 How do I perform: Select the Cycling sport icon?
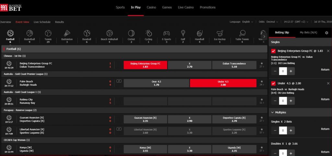click(x=148, y=33)
